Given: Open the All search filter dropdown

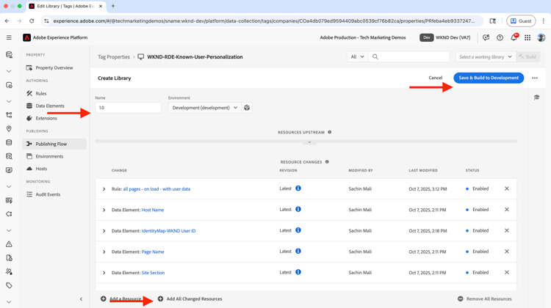Looking at the screenshot, I should 357,56.
